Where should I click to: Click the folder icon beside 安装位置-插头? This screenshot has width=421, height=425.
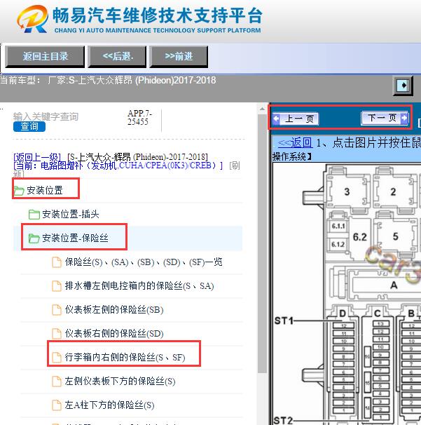coord(34,215)
